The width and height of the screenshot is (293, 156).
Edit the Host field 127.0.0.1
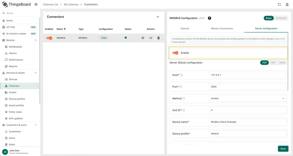(x=248, y=75)
